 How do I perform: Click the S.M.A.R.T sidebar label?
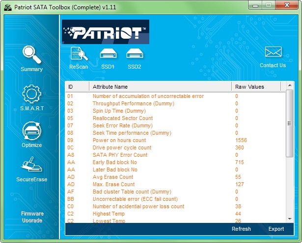click(32, 108)
